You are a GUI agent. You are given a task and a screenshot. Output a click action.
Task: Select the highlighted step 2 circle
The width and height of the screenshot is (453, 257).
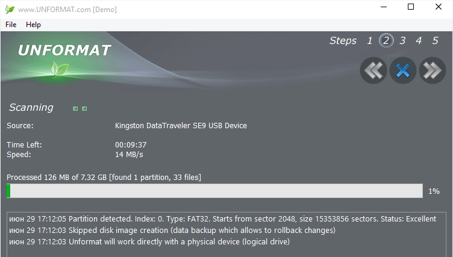pos(386,40)
